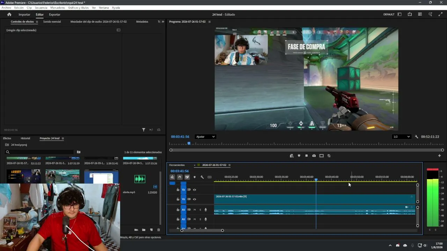The width and height of the screenshot is (447, 251).
Task: Click the Program Monitor zoom scroll bar
Action: point(307,150)
